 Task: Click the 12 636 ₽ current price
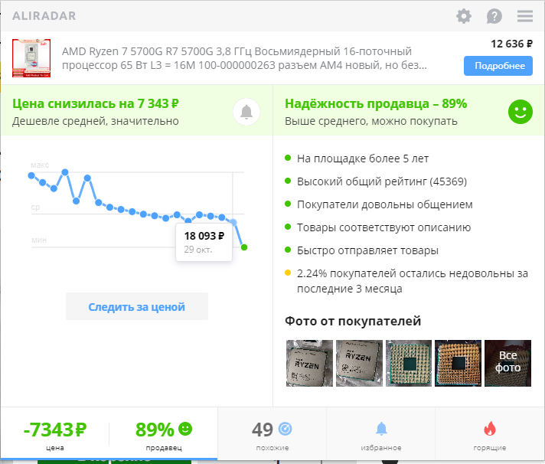(x=511, y=44)
